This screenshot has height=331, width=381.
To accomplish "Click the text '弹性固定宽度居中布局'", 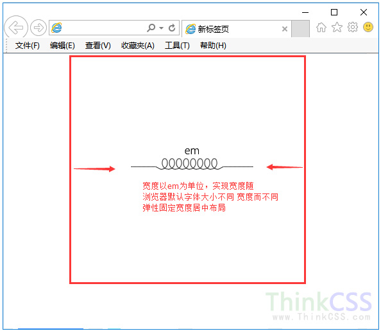I will [184, 208].
